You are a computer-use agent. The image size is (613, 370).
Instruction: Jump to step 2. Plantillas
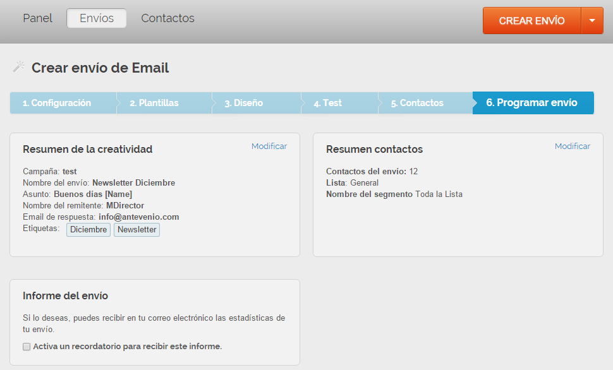pyautogui.click(x=154, y=103)
